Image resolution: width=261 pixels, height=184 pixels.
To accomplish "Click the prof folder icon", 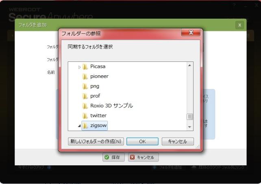I will point(85,96).
